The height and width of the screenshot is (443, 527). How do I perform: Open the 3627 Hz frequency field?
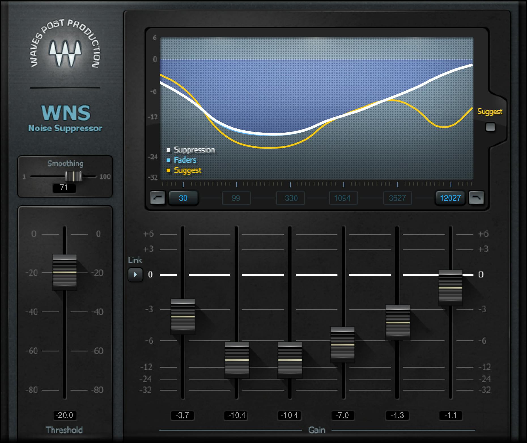pos(397,198)
